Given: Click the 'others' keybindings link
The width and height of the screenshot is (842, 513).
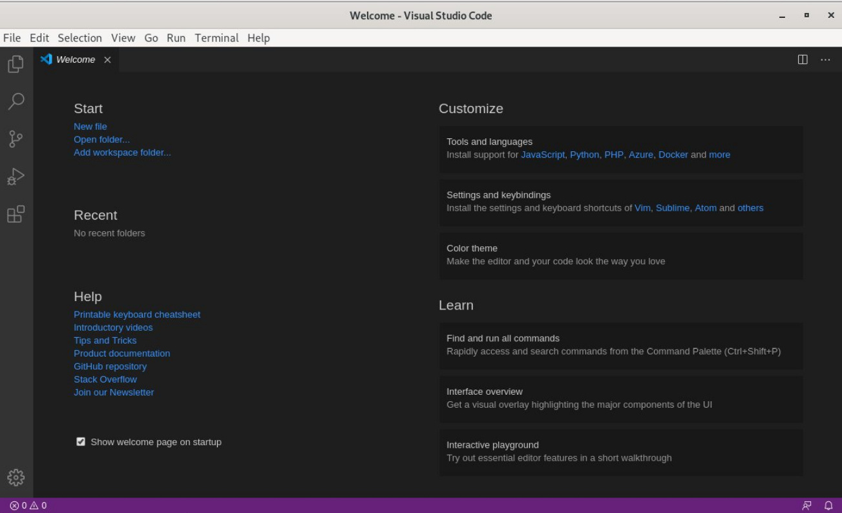Looking at the screenshot, I should pos(750,208).
